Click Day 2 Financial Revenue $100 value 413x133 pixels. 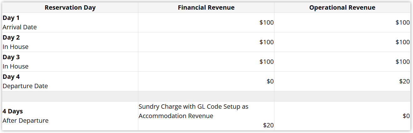(267, 42)
